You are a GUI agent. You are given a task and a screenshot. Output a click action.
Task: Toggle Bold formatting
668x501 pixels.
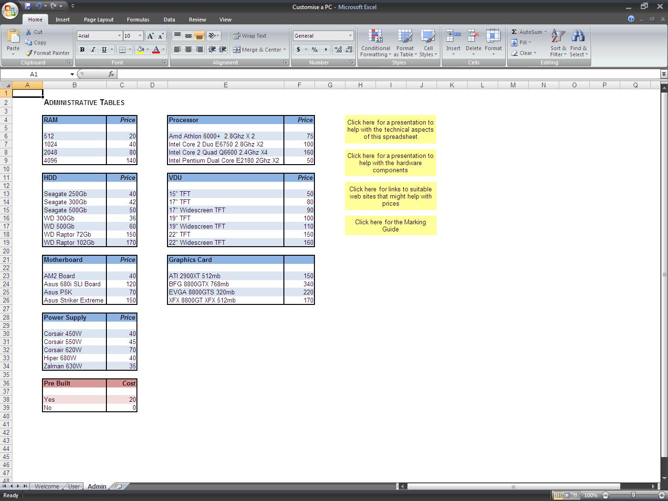coord(82,50)
